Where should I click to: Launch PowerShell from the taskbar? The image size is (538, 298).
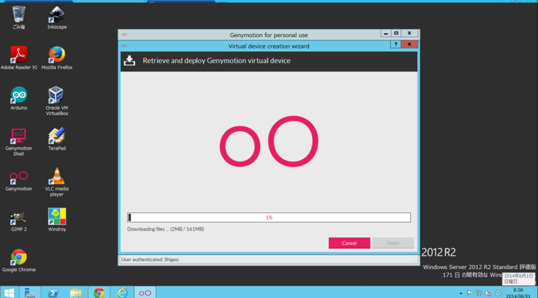[53, 293]
